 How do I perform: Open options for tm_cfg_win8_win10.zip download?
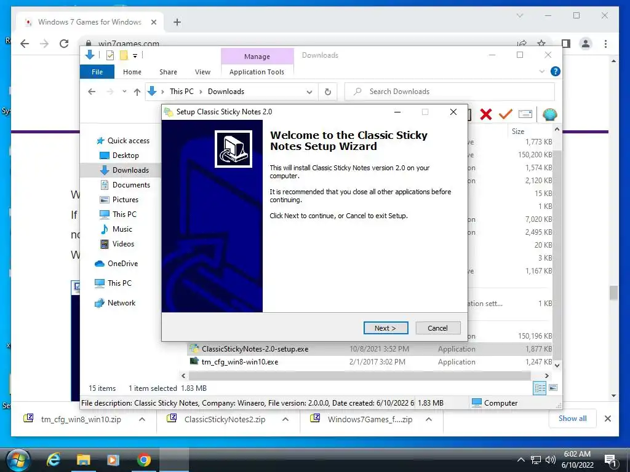142,419
